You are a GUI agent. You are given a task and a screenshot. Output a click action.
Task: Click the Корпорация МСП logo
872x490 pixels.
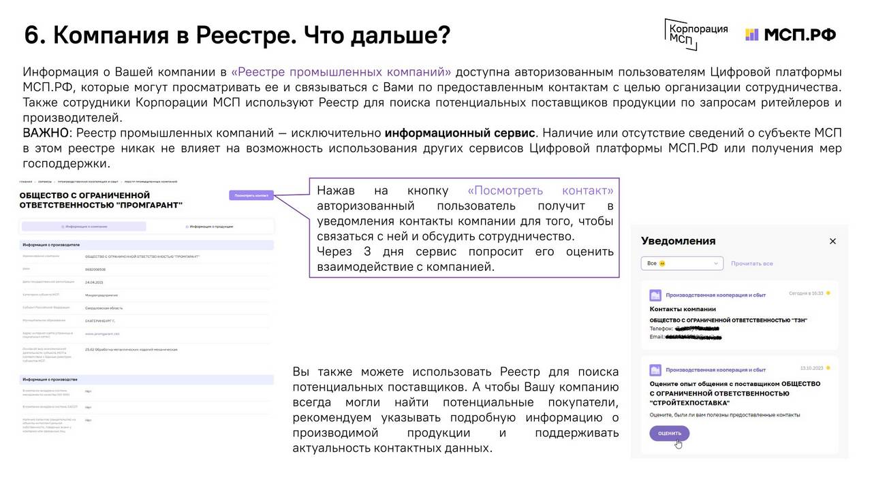(695, 34)
